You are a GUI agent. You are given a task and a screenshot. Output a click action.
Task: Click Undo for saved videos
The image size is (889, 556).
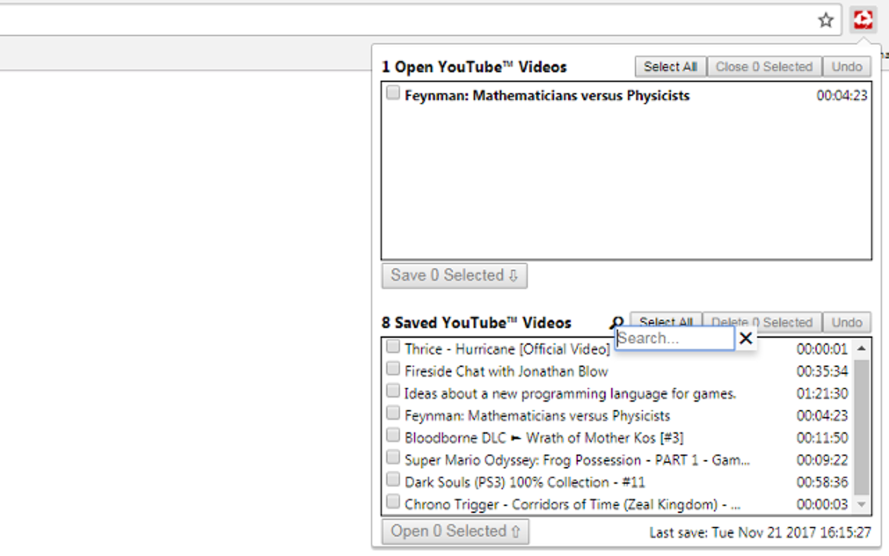pyautogui.click(x=847, y=322)
